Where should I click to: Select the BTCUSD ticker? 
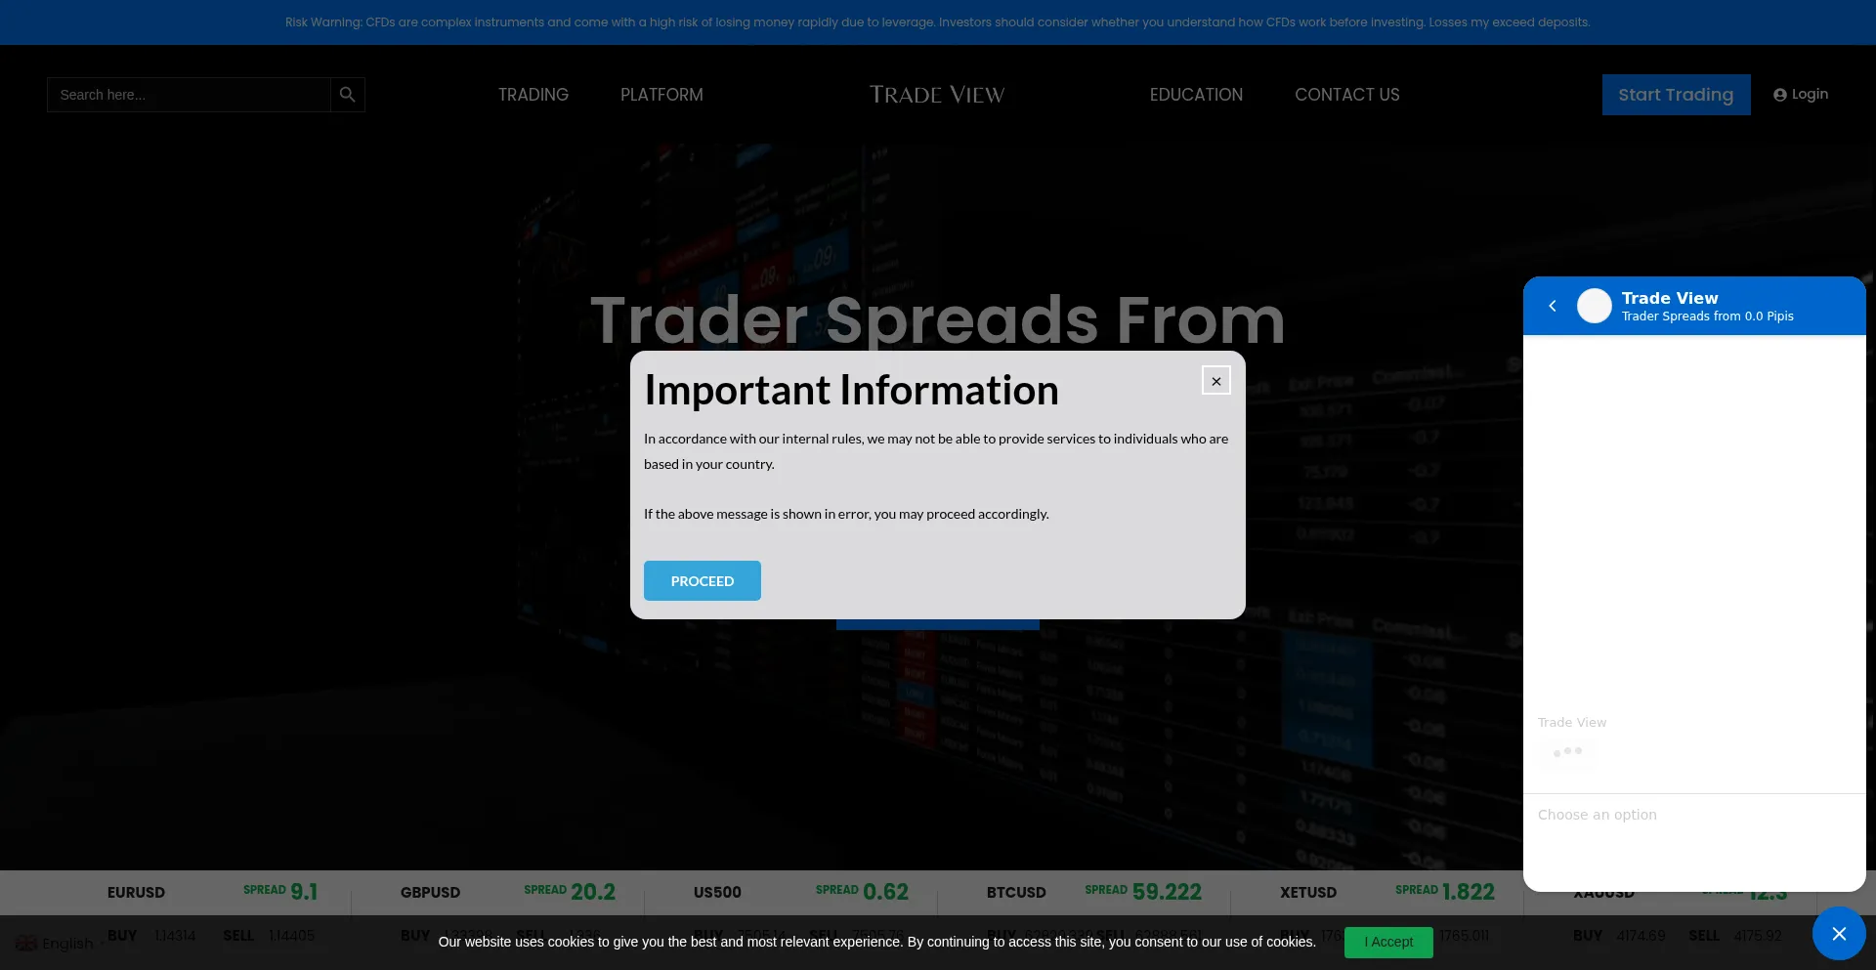[1016, 893]
